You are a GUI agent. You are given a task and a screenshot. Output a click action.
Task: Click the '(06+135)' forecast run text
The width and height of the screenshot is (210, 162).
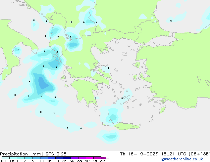click(x=199, y=154)
